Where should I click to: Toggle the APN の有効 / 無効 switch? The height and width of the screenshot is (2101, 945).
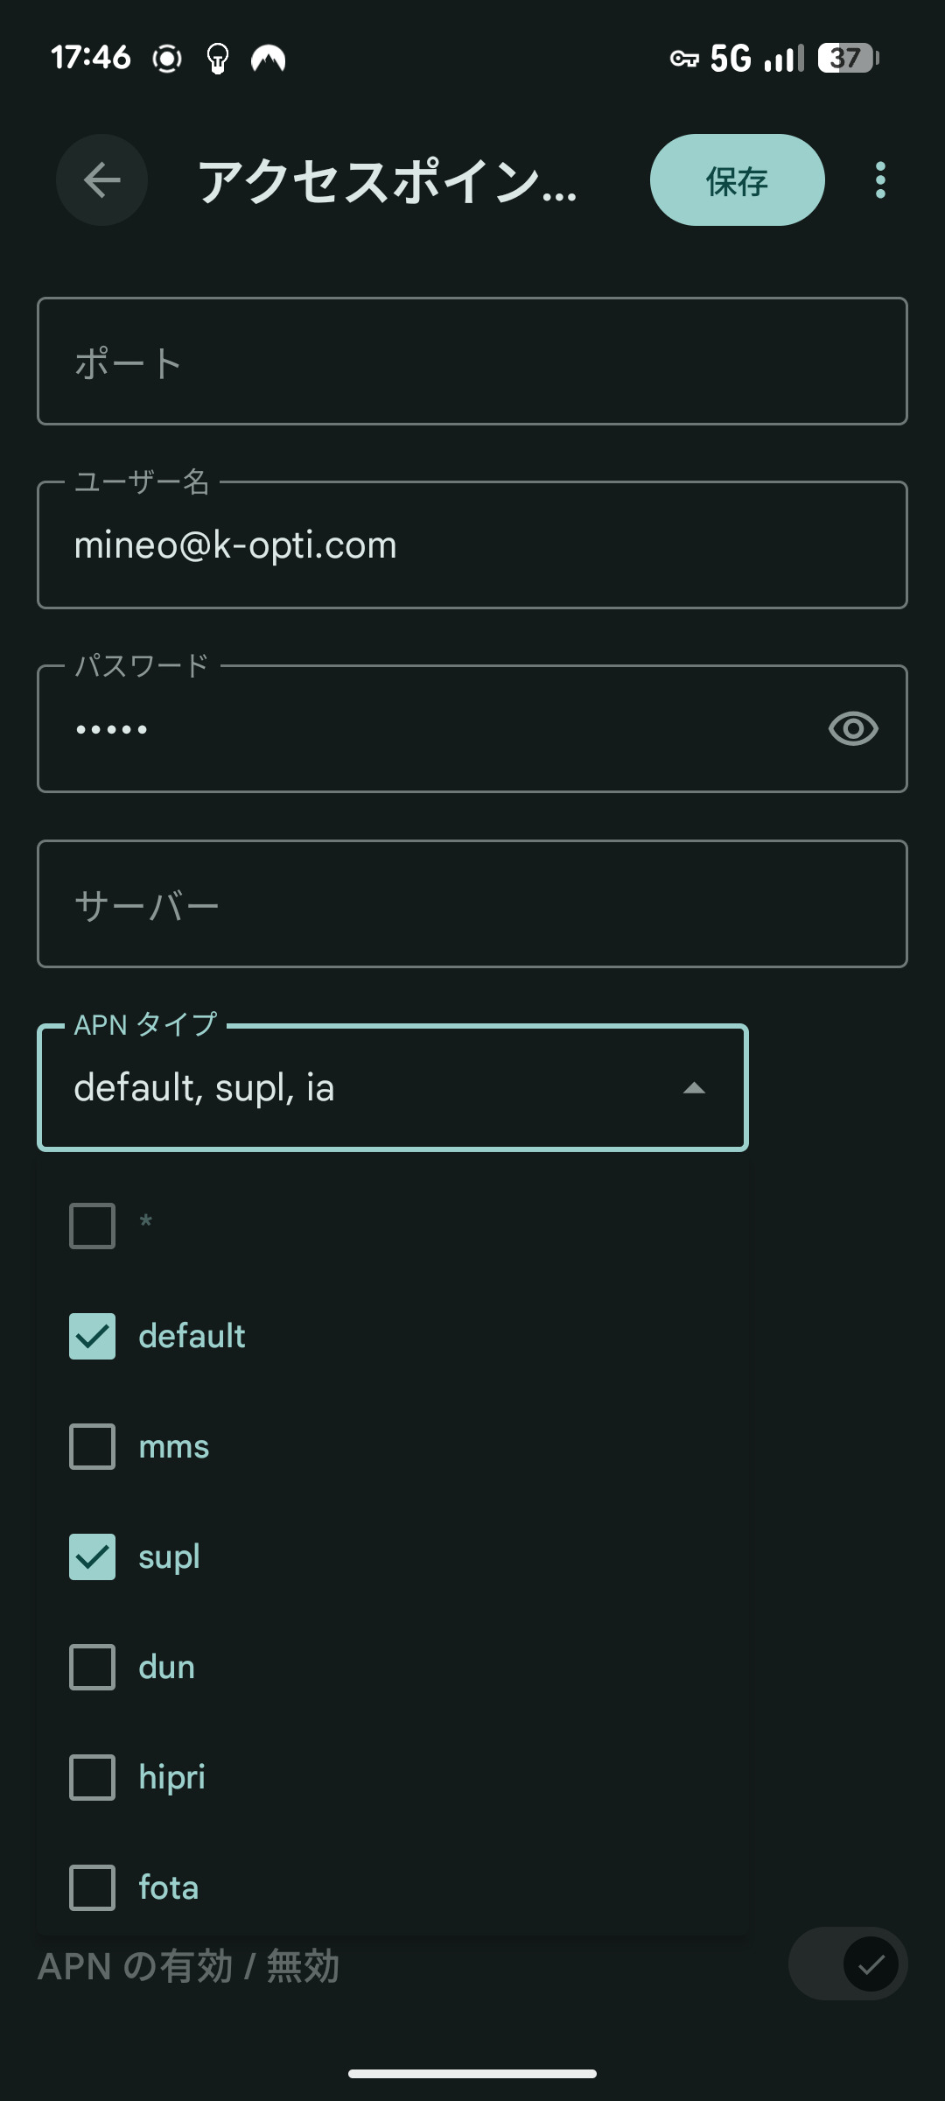click(847, 1964)
